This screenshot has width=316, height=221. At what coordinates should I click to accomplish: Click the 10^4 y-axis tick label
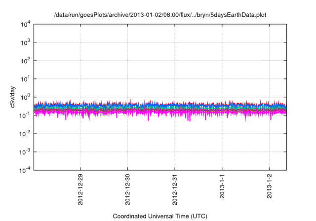(26, 25)
